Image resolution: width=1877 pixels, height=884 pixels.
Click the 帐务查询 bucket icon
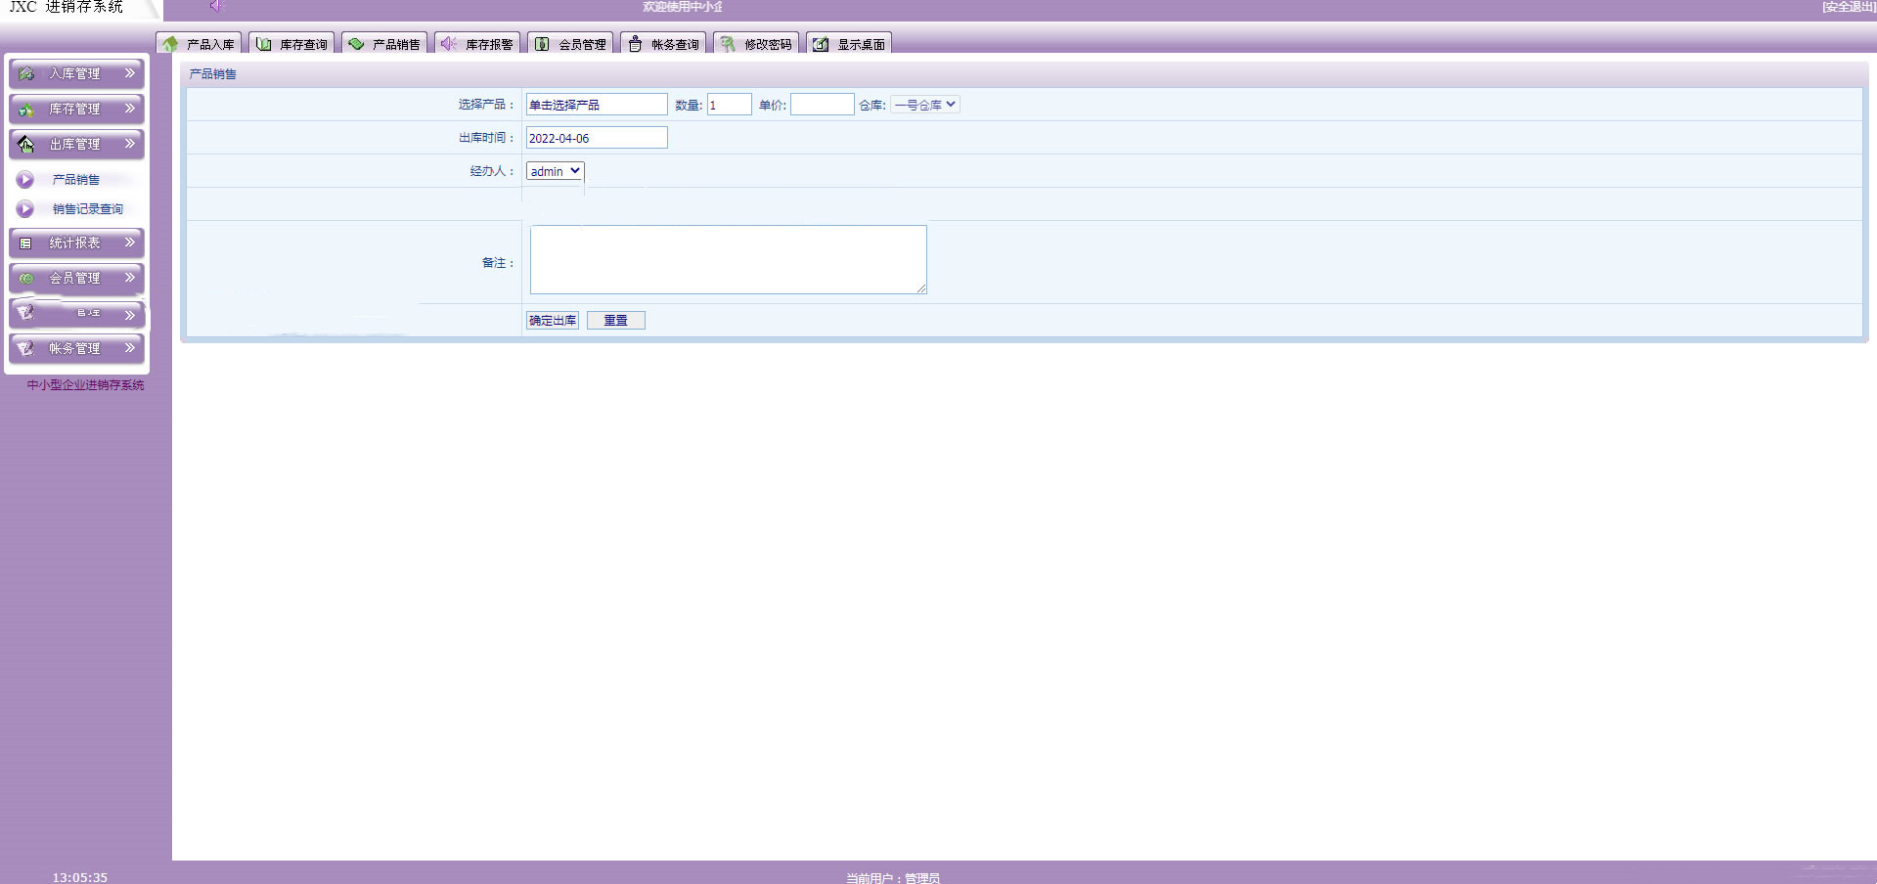point(635,44)
